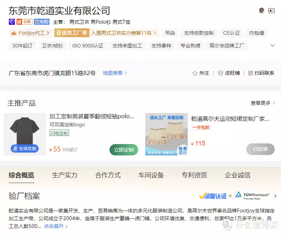Click 在线定制 badge on polo thumbnail
281x234 pixels.
(x=24, y=149)
